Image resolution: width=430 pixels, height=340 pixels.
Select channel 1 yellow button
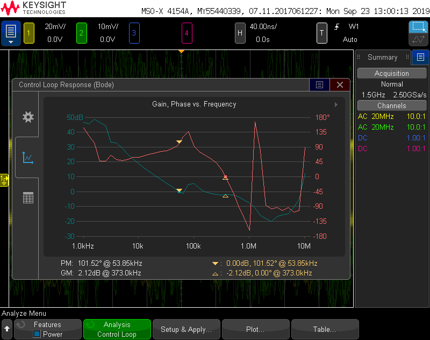tap(29, 33)
